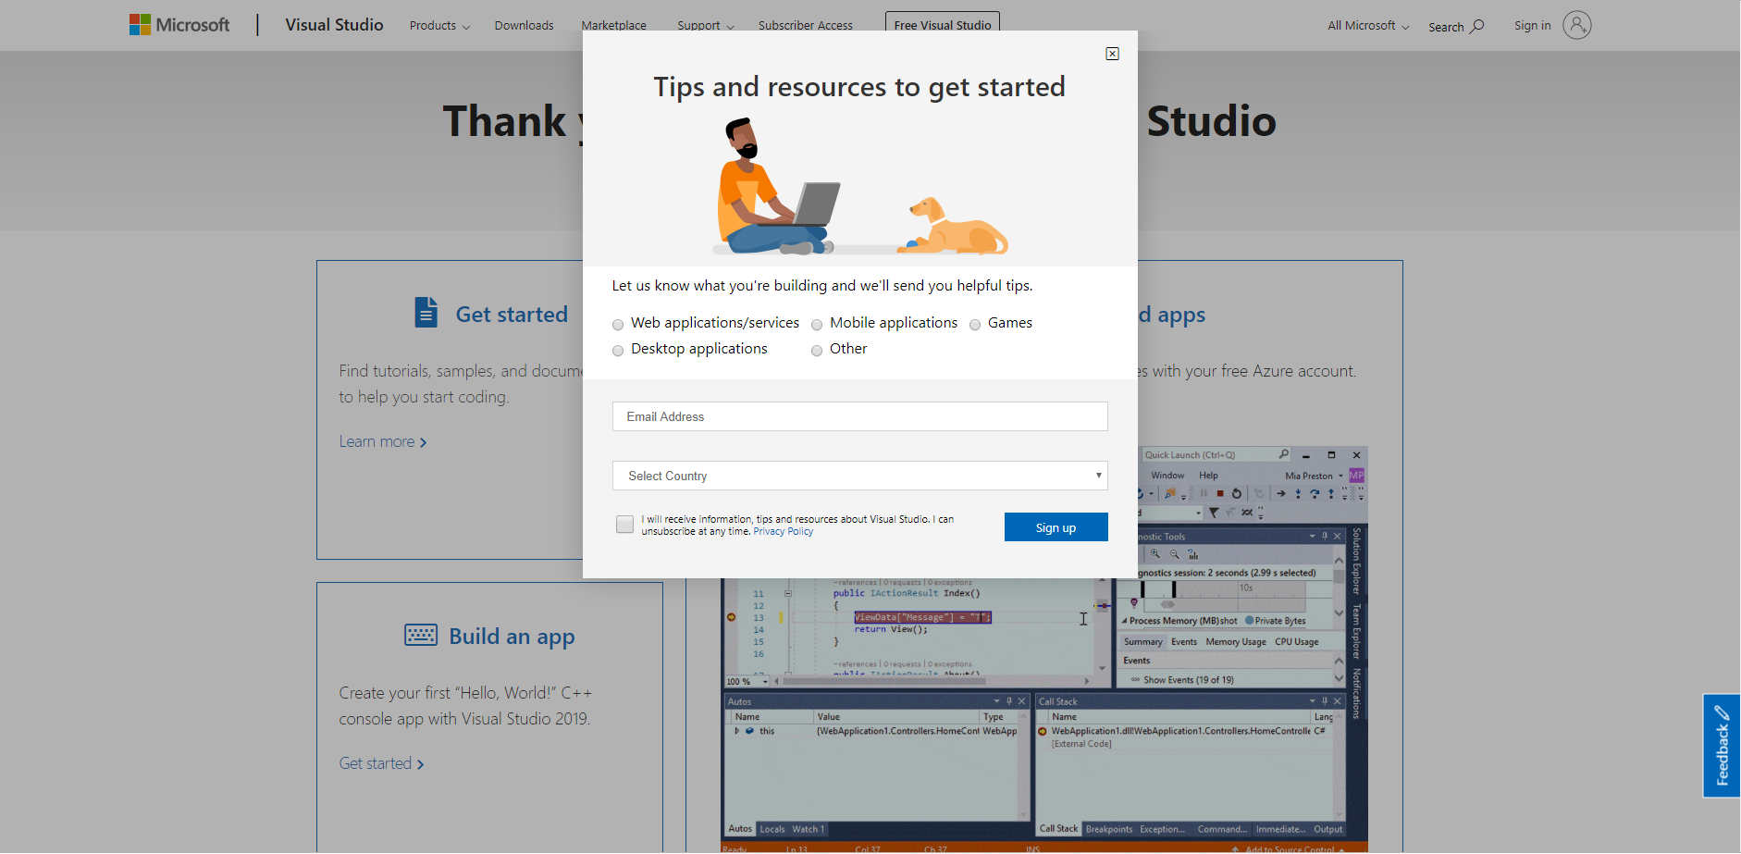Click the Get started document icon
This screenshot has width=1741, height=854.
pyautogui.click(x=426, y=313)
